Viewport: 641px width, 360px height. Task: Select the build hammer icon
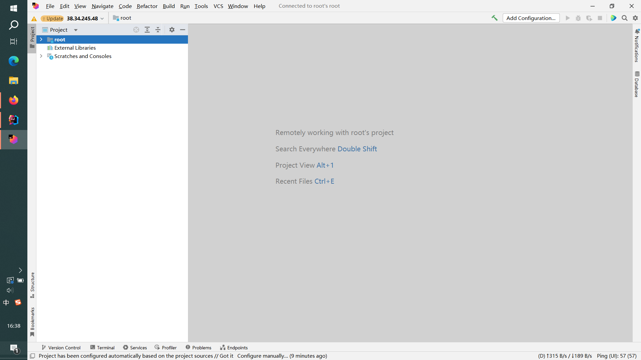coord(494,18)
